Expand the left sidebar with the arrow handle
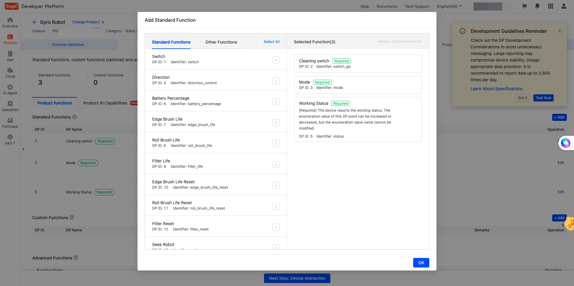Screen dimensions: 574x286 click(24, 149)
